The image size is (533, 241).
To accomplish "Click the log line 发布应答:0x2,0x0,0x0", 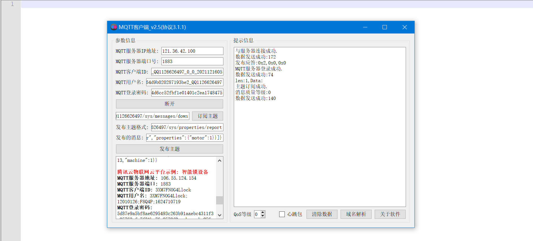I will (x=261, y=63).
